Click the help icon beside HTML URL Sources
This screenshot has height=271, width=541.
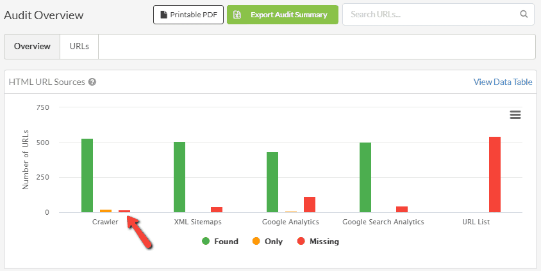pos(92,82)
